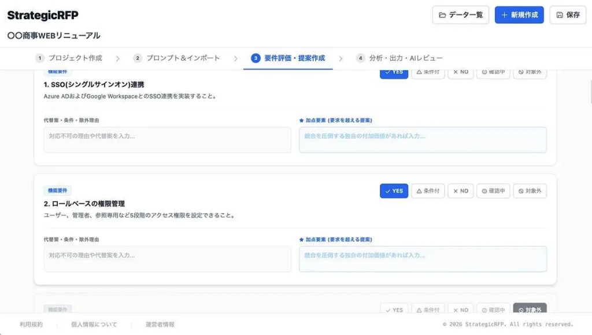Open 個人情報について footer link
The height and width of the screenshot is (335, 592).
click(x=94, y=325)
